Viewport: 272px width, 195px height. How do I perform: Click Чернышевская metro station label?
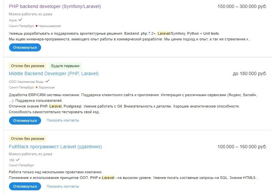[49, 26]
